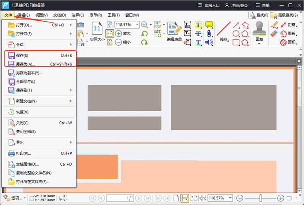Select the Strikethrough text tool

point(198,34)
